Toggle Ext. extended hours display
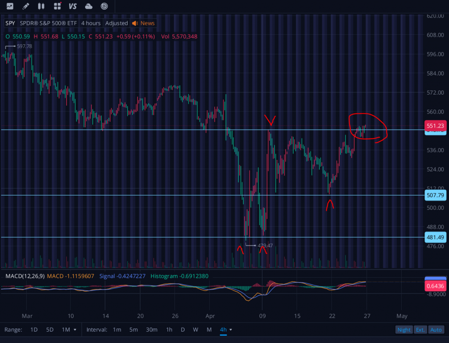449x343 pixels. click(420, 329)
